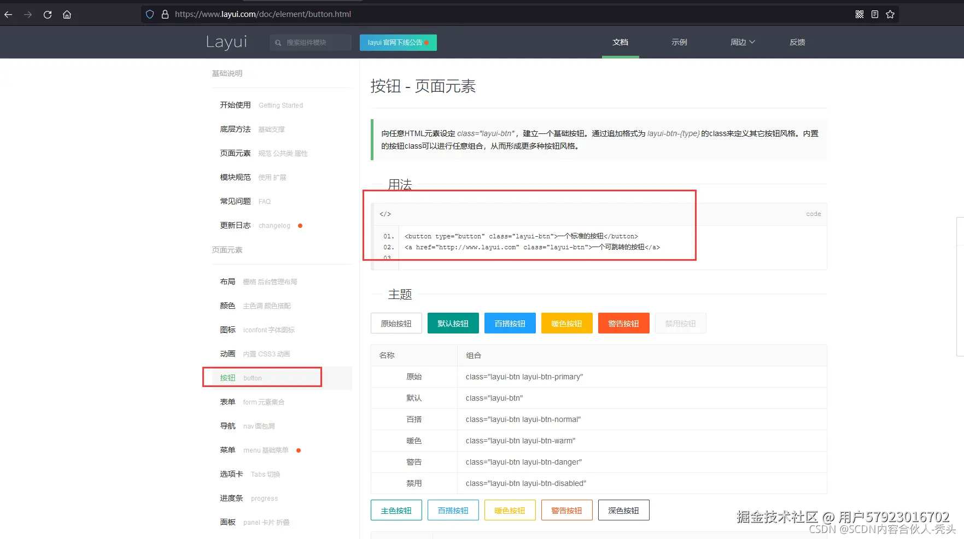The width and height of the screenshot is (964, 539).
Task: Click the yellow 暖色按钮 warm button
Action: click(x=566, y=323)
